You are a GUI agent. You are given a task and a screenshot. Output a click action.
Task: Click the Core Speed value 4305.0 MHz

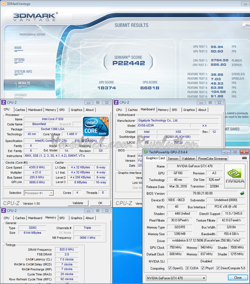coord(37,167)
